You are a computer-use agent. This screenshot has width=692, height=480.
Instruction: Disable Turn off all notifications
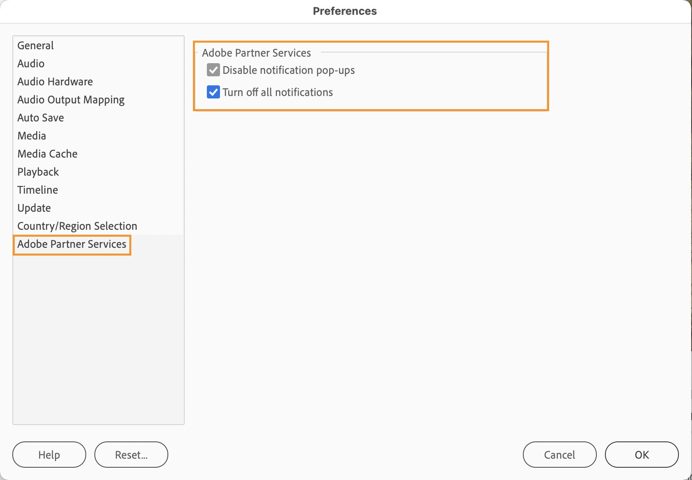[x=213, y=92]
